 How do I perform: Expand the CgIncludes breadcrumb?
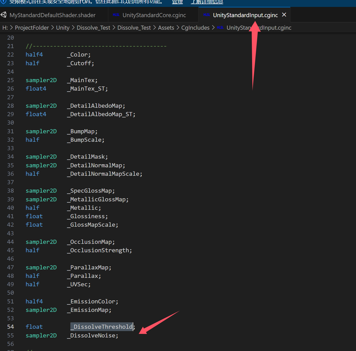195,28
